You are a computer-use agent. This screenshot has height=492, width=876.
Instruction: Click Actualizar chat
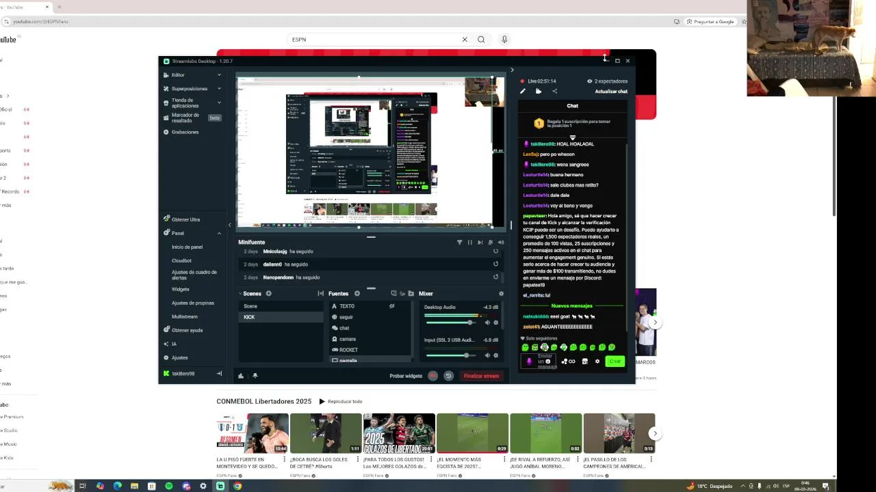tap(611, 92)
